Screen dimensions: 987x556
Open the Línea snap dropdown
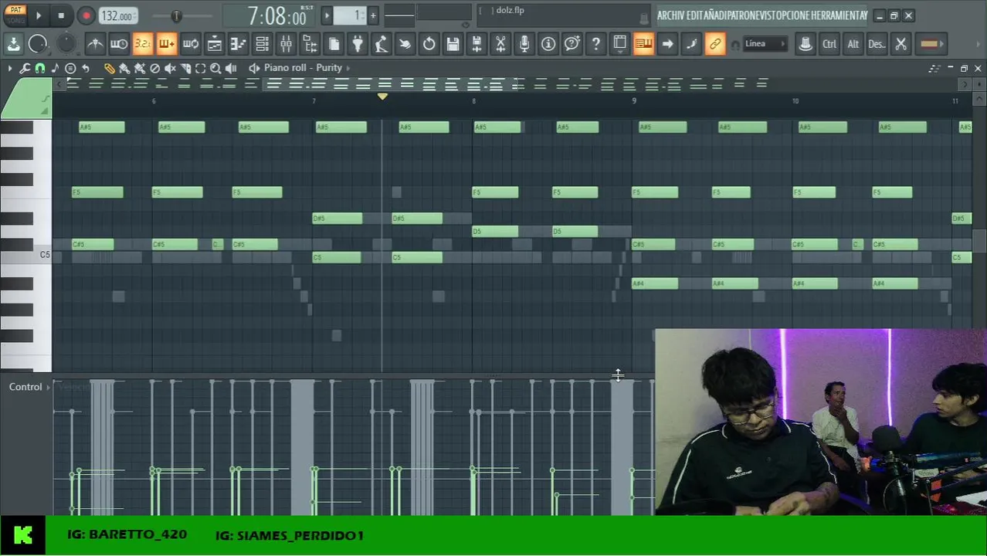tap(765, 44)
